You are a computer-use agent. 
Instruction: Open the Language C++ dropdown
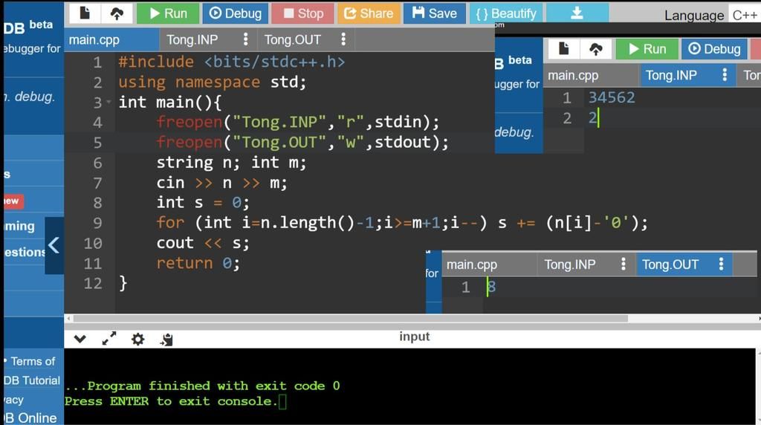[745, 15]
